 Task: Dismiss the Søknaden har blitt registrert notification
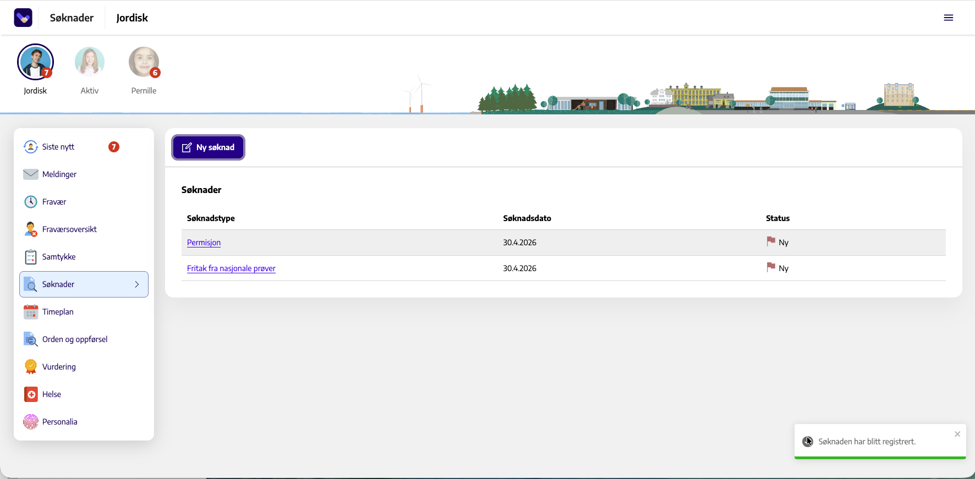957,434
